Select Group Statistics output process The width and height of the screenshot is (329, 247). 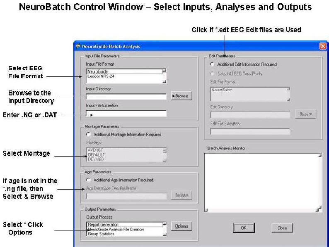coord(123,234)
